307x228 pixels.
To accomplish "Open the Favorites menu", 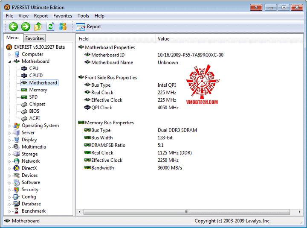I will pyautogui.click(x=63, y=16).
